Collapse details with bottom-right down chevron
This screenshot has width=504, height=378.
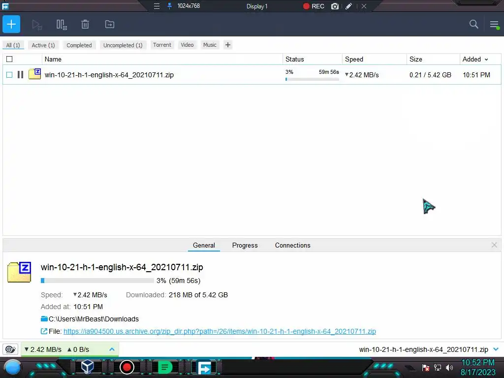click(496, 349)
